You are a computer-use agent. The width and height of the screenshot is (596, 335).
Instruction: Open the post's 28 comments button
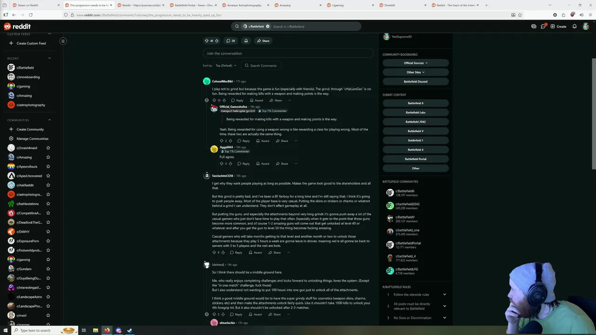point(230,41)
